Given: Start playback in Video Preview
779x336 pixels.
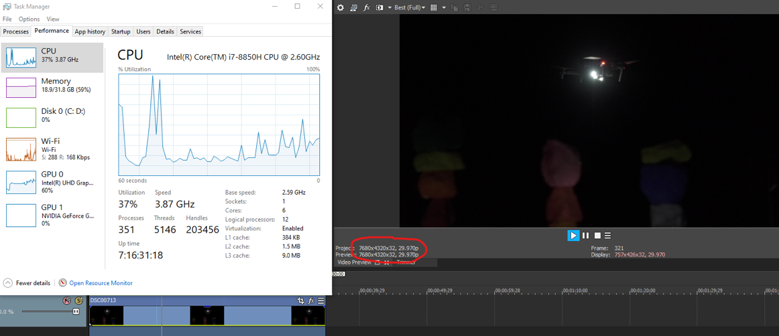Looking at the screenshot, I should [x=573, y=236].
